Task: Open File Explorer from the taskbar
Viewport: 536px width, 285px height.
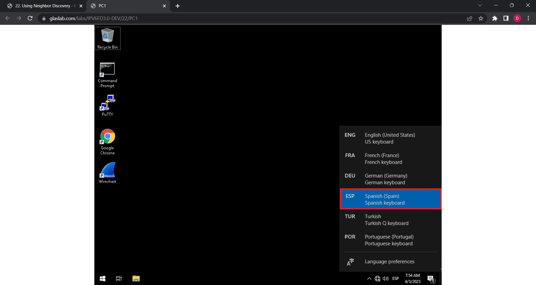Action: tap(136, 279)
